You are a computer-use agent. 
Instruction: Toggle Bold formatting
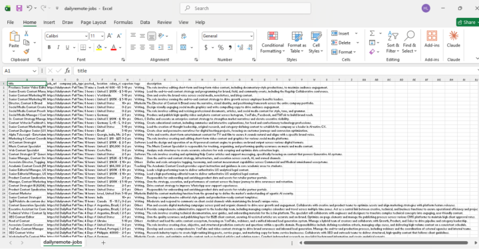49,47
